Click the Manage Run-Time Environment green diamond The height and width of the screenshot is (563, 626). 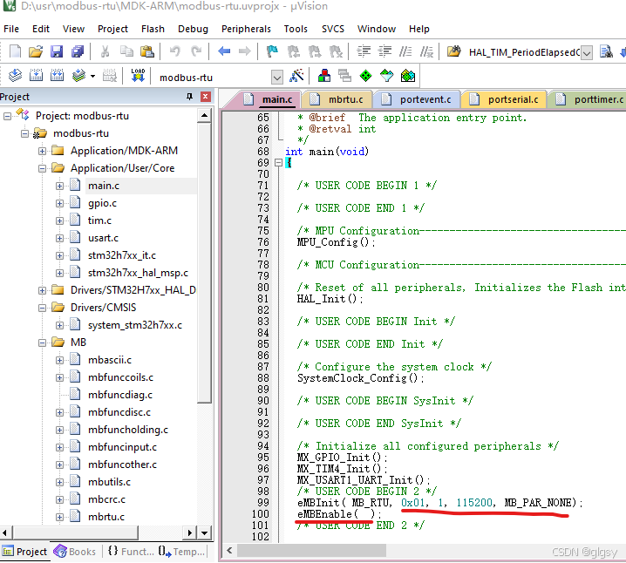pos(365,76)
